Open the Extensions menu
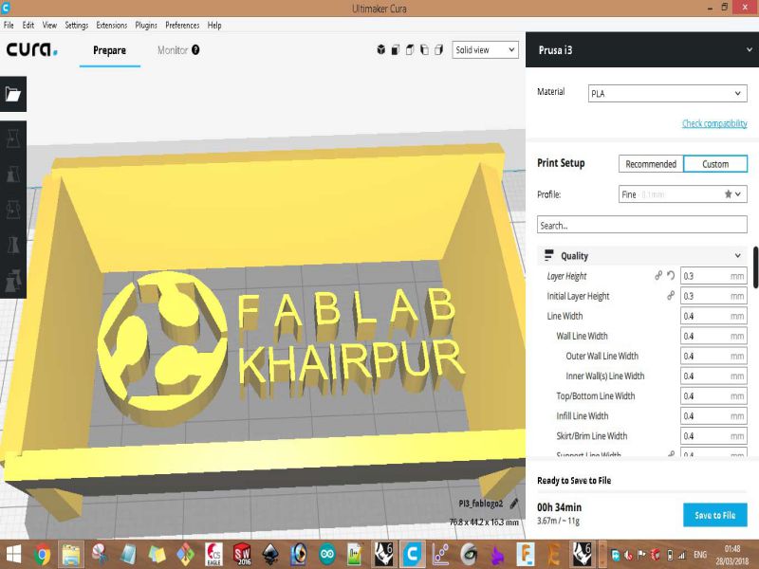This screenshot has width=759, height=569. click(x=111, y=26)
